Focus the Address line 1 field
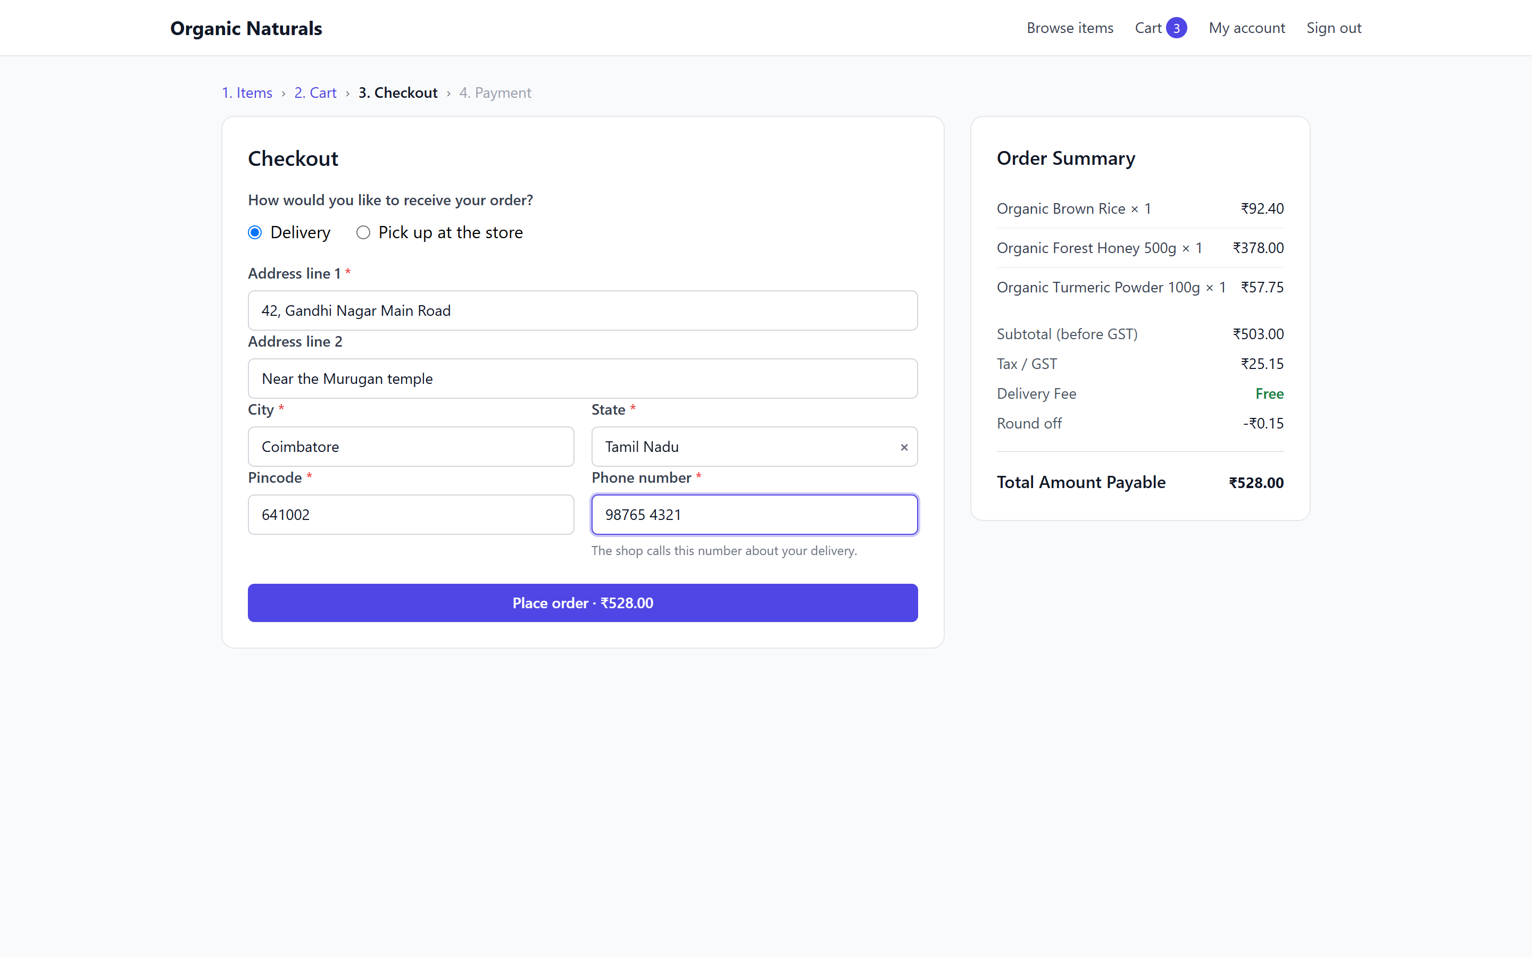 (582, 311)
